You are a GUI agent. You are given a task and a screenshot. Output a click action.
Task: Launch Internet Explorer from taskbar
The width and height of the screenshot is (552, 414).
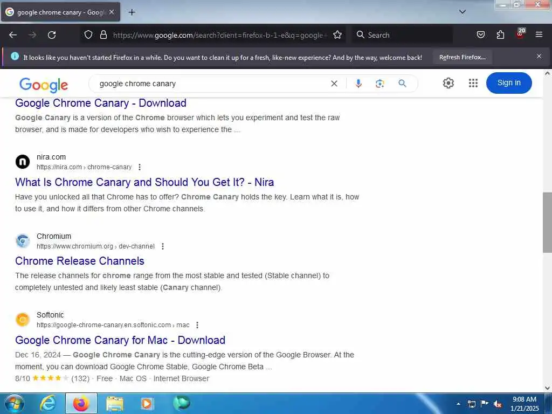(47, 404)
